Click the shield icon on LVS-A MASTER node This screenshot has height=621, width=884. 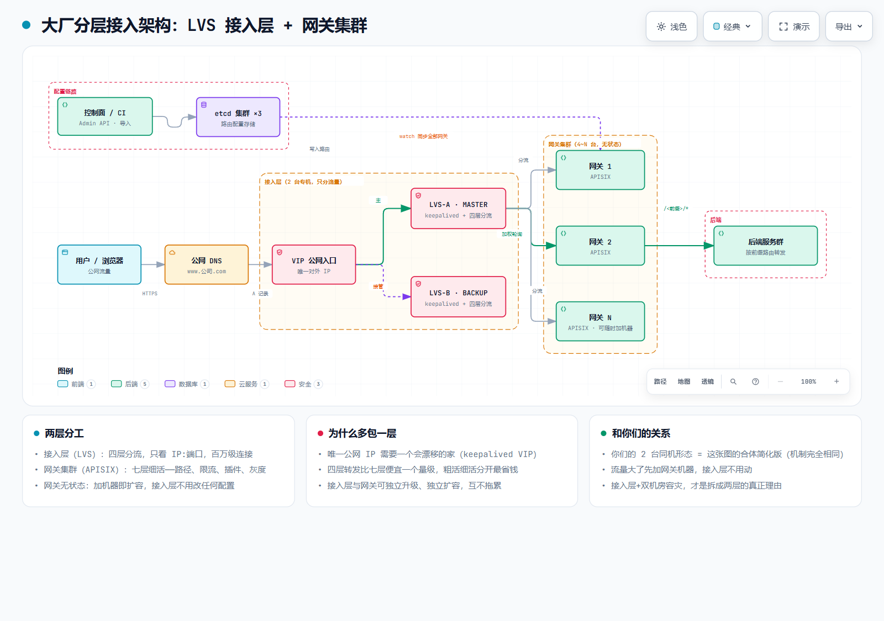click(x=418, y=195)
